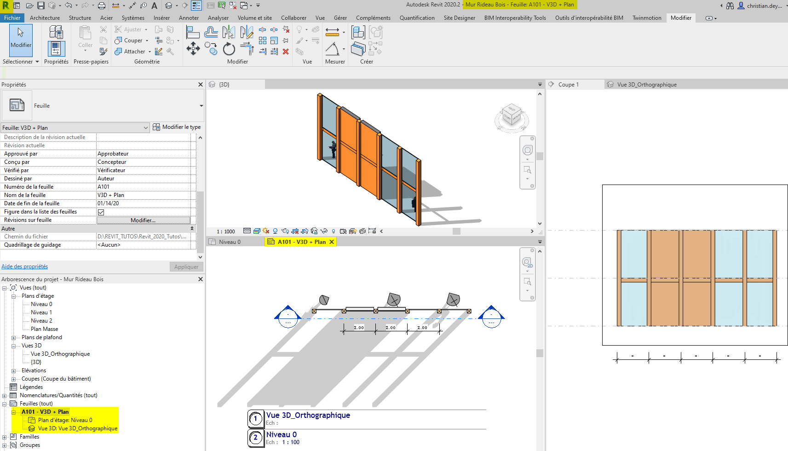Select the Align tool in the ribbon
Screen dimensions: 788x451
coord(193,32)
